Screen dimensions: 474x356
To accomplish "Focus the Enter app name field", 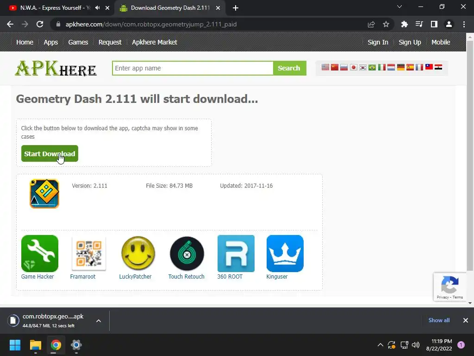I will 193,68.
